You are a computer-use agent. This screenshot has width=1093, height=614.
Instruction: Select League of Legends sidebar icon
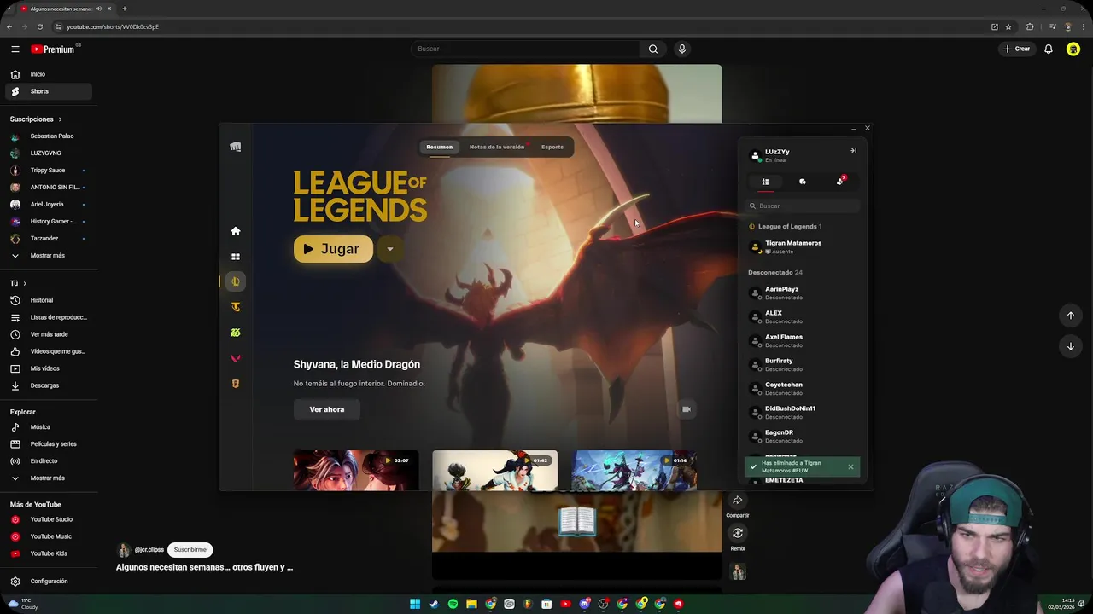[236, 281]
